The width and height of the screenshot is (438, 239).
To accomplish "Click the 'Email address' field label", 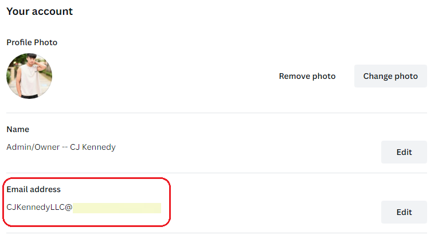I will [x=33, y=189].
